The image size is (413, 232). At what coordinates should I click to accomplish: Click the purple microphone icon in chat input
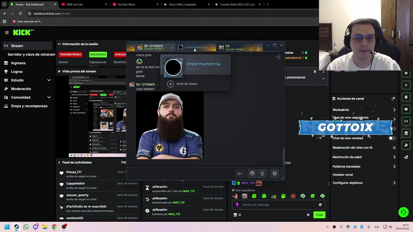[237, 205]
